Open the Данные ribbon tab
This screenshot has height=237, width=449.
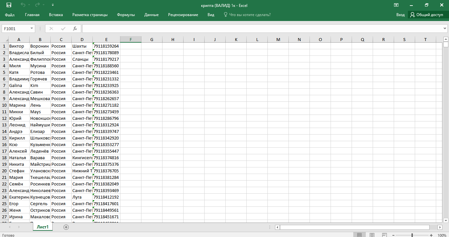point(151,15)
